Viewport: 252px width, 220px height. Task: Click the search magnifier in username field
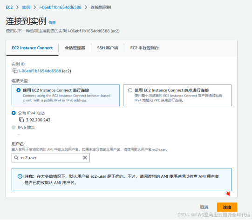tap(16, 158)
